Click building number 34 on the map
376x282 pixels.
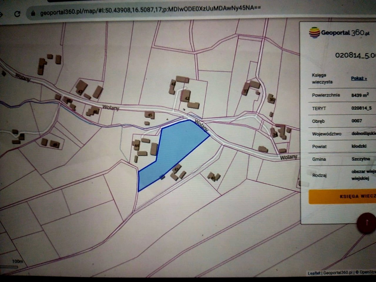point(276,134)
